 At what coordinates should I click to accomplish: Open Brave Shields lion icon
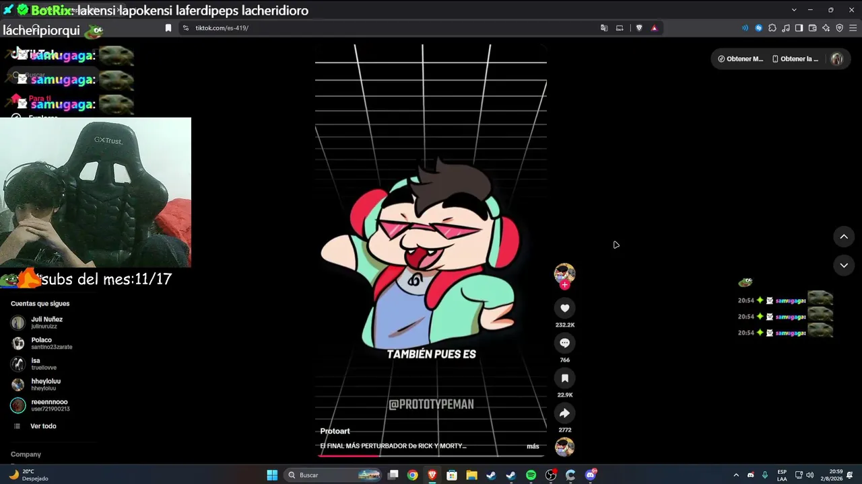tap(639, 28)
